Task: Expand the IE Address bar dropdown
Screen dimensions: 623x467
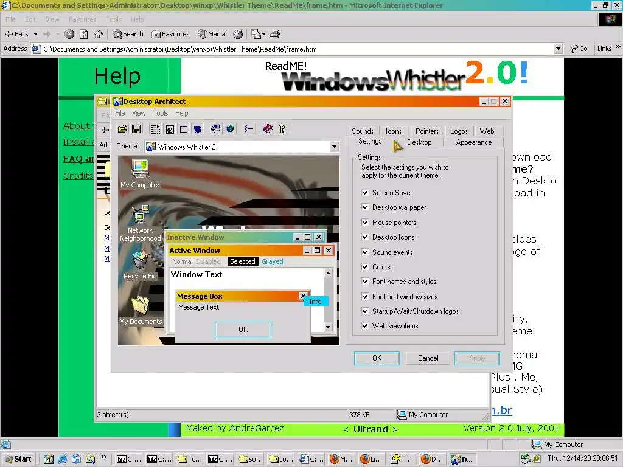Action: 559,49
